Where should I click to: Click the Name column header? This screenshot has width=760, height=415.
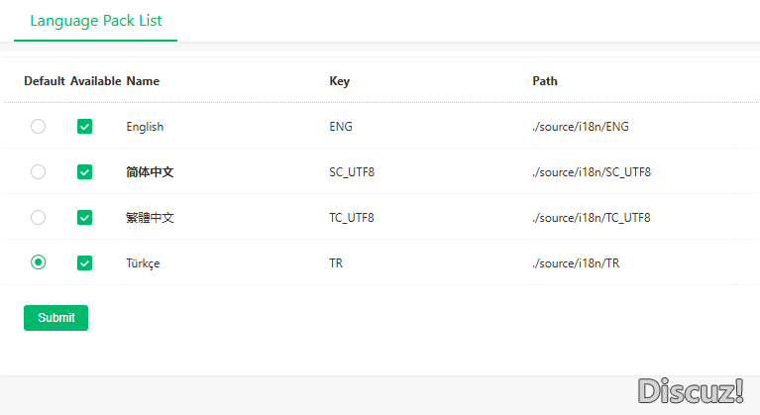coord(143,81)
